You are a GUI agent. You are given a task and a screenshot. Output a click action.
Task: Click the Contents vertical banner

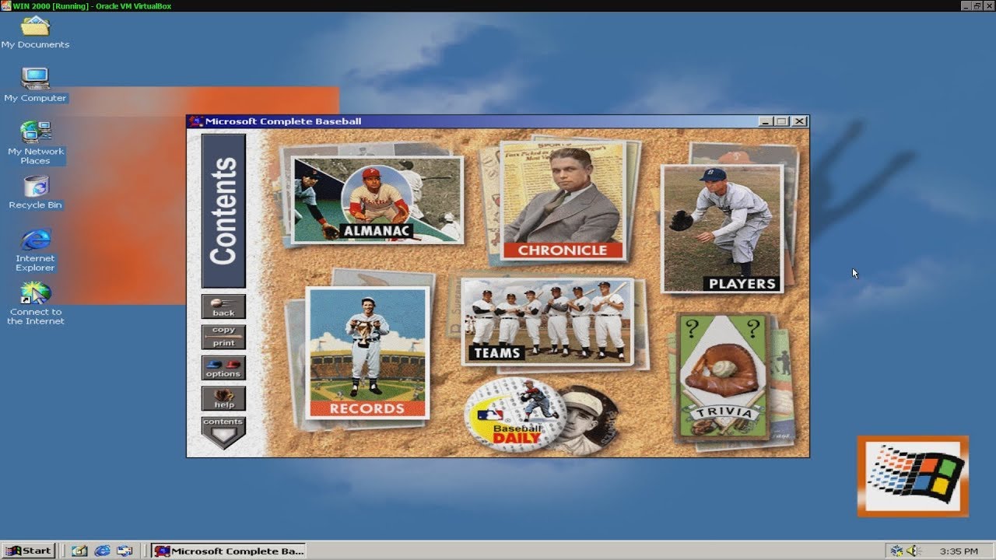[x=223, y=211]
